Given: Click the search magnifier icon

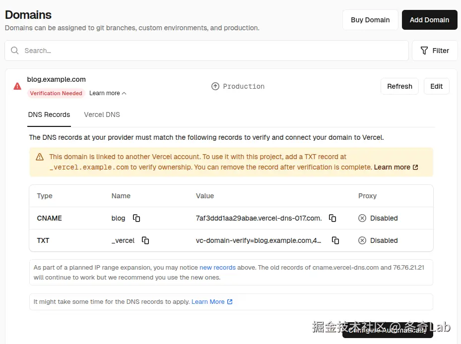Looking at the screenshot, I should point(14,50).
